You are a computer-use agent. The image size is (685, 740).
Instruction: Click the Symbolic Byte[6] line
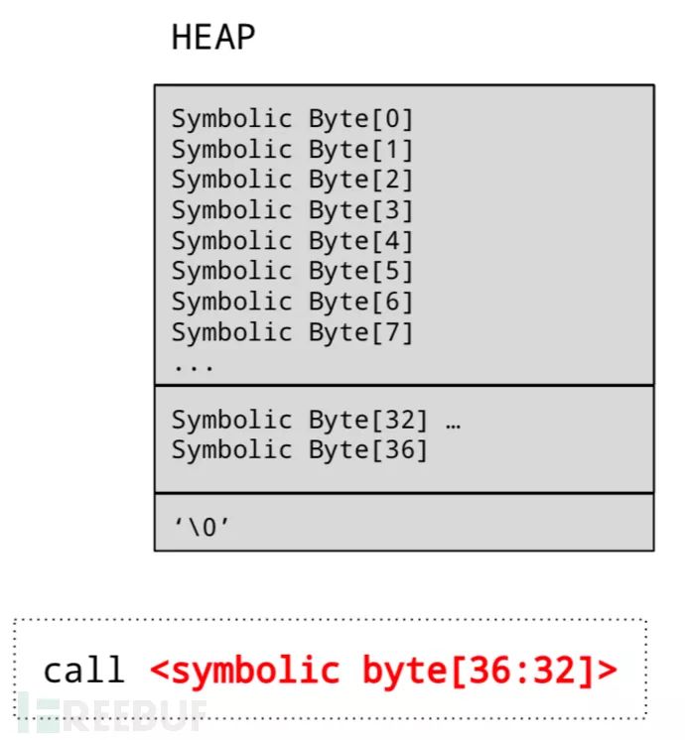(x=292, y=302)
